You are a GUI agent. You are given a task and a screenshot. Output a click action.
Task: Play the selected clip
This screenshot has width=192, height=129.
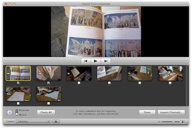tap(96, 61)
